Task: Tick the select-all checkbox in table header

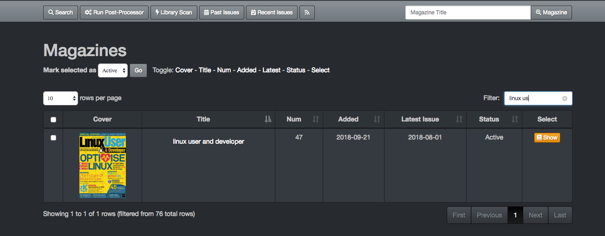Action: 53,120
